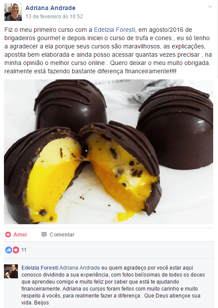Open Edelzia Foresti tagged in the post text
This screenshot has height=308, width=218.
(x=114, y=30)
